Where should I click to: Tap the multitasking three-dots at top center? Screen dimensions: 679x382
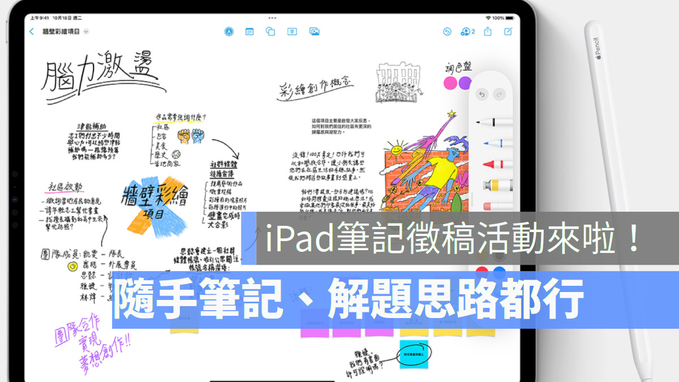pyautogui.click(x=271, y=18)
